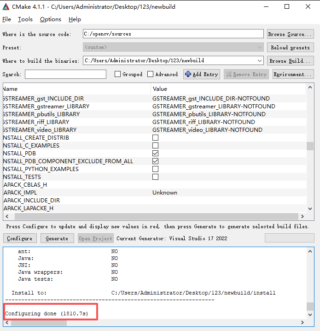Select LAPACK_LAPACKE_H entry
Screen dimensions: 320x331
28,208
